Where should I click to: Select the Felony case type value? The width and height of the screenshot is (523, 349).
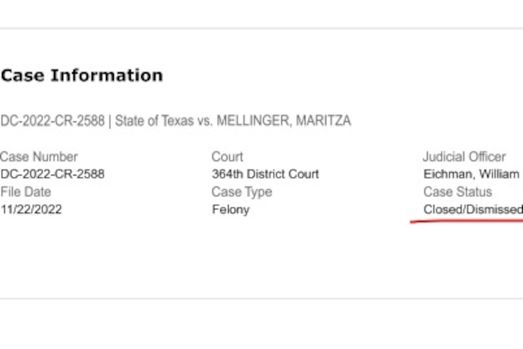231,210
